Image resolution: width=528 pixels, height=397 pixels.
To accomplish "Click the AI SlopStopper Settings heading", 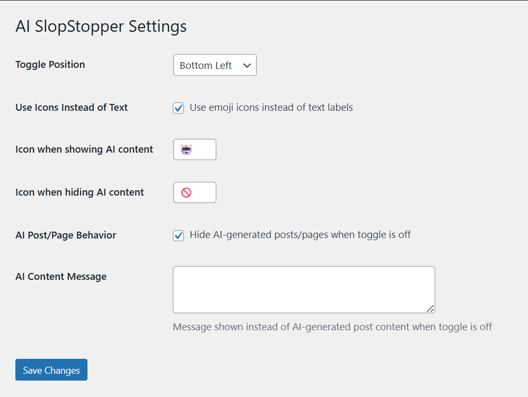I will (101, 27).
